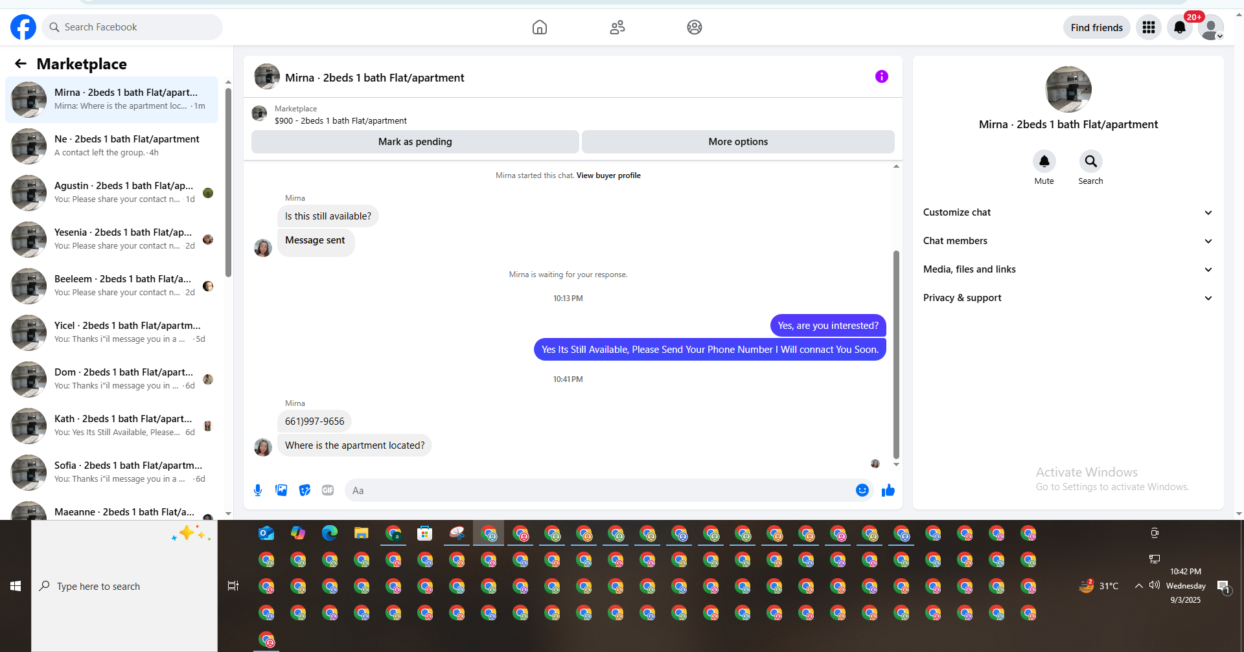Click the message "661)997-9656"
The height and width of the screenshot is (652, 1244).
[315, 422]
